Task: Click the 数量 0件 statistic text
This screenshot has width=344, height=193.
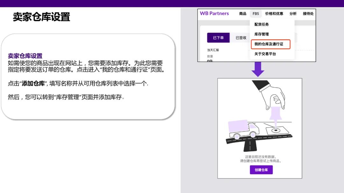Action: (211, 58)
